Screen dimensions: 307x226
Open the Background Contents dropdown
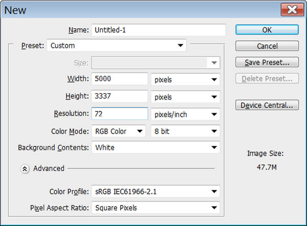tap(156, 147)
